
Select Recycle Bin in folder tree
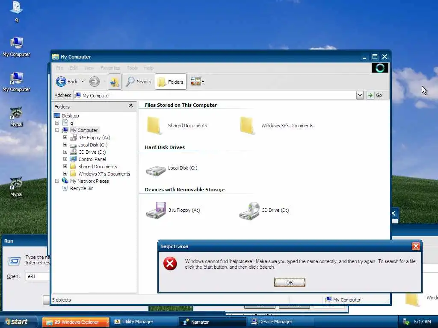click(82, 188)
